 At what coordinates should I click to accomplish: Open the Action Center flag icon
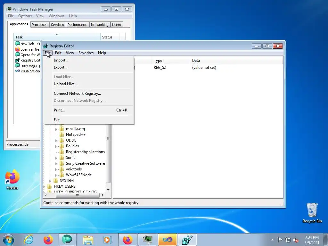click(280, 240)
